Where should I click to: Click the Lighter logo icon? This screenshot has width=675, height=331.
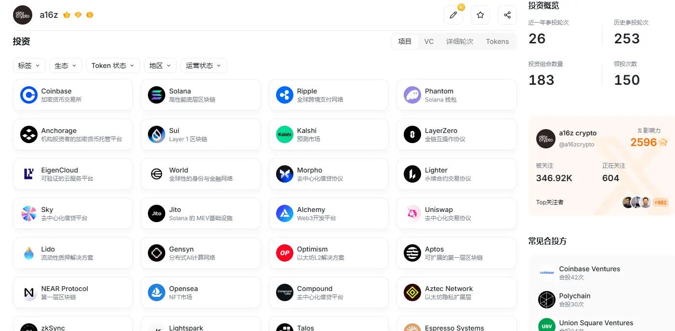pyautogui.click(x=412, y=174)
